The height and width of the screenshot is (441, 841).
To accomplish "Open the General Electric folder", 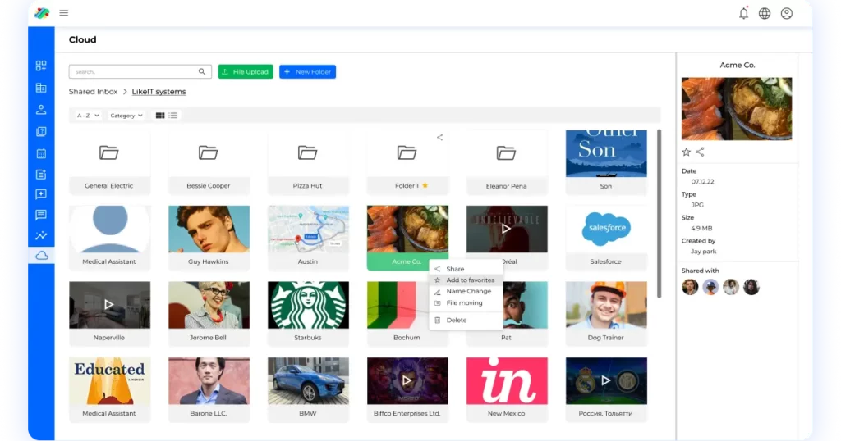I will coord(109,162).
